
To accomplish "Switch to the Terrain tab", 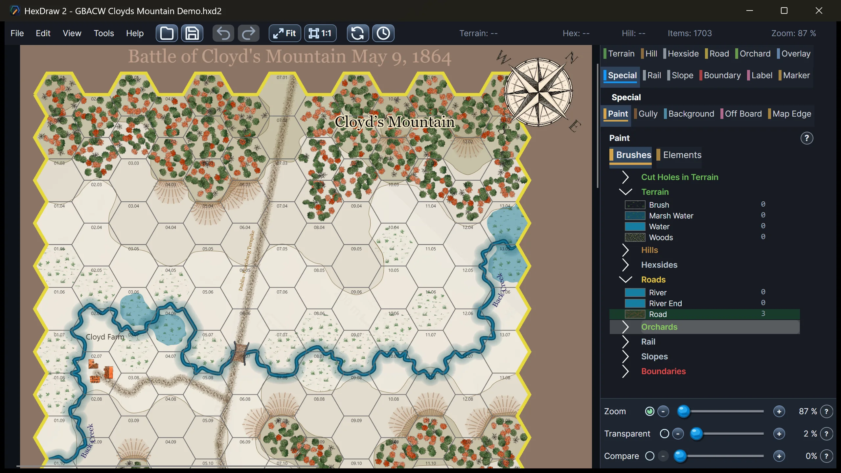I will [x=619, y=54].
